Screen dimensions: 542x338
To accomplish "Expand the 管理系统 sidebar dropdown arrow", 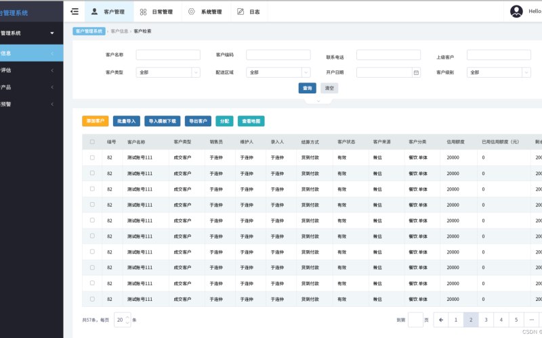I will (52, 33).
